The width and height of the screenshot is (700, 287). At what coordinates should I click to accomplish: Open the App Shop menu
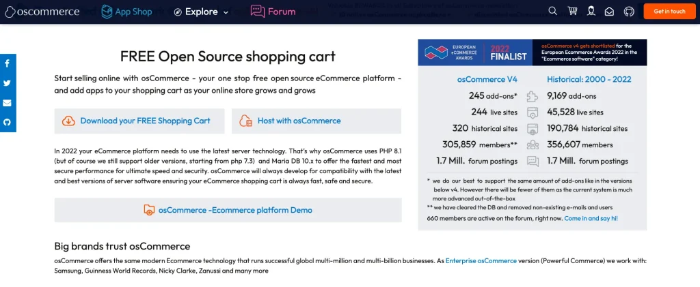(x=126, y=12)
